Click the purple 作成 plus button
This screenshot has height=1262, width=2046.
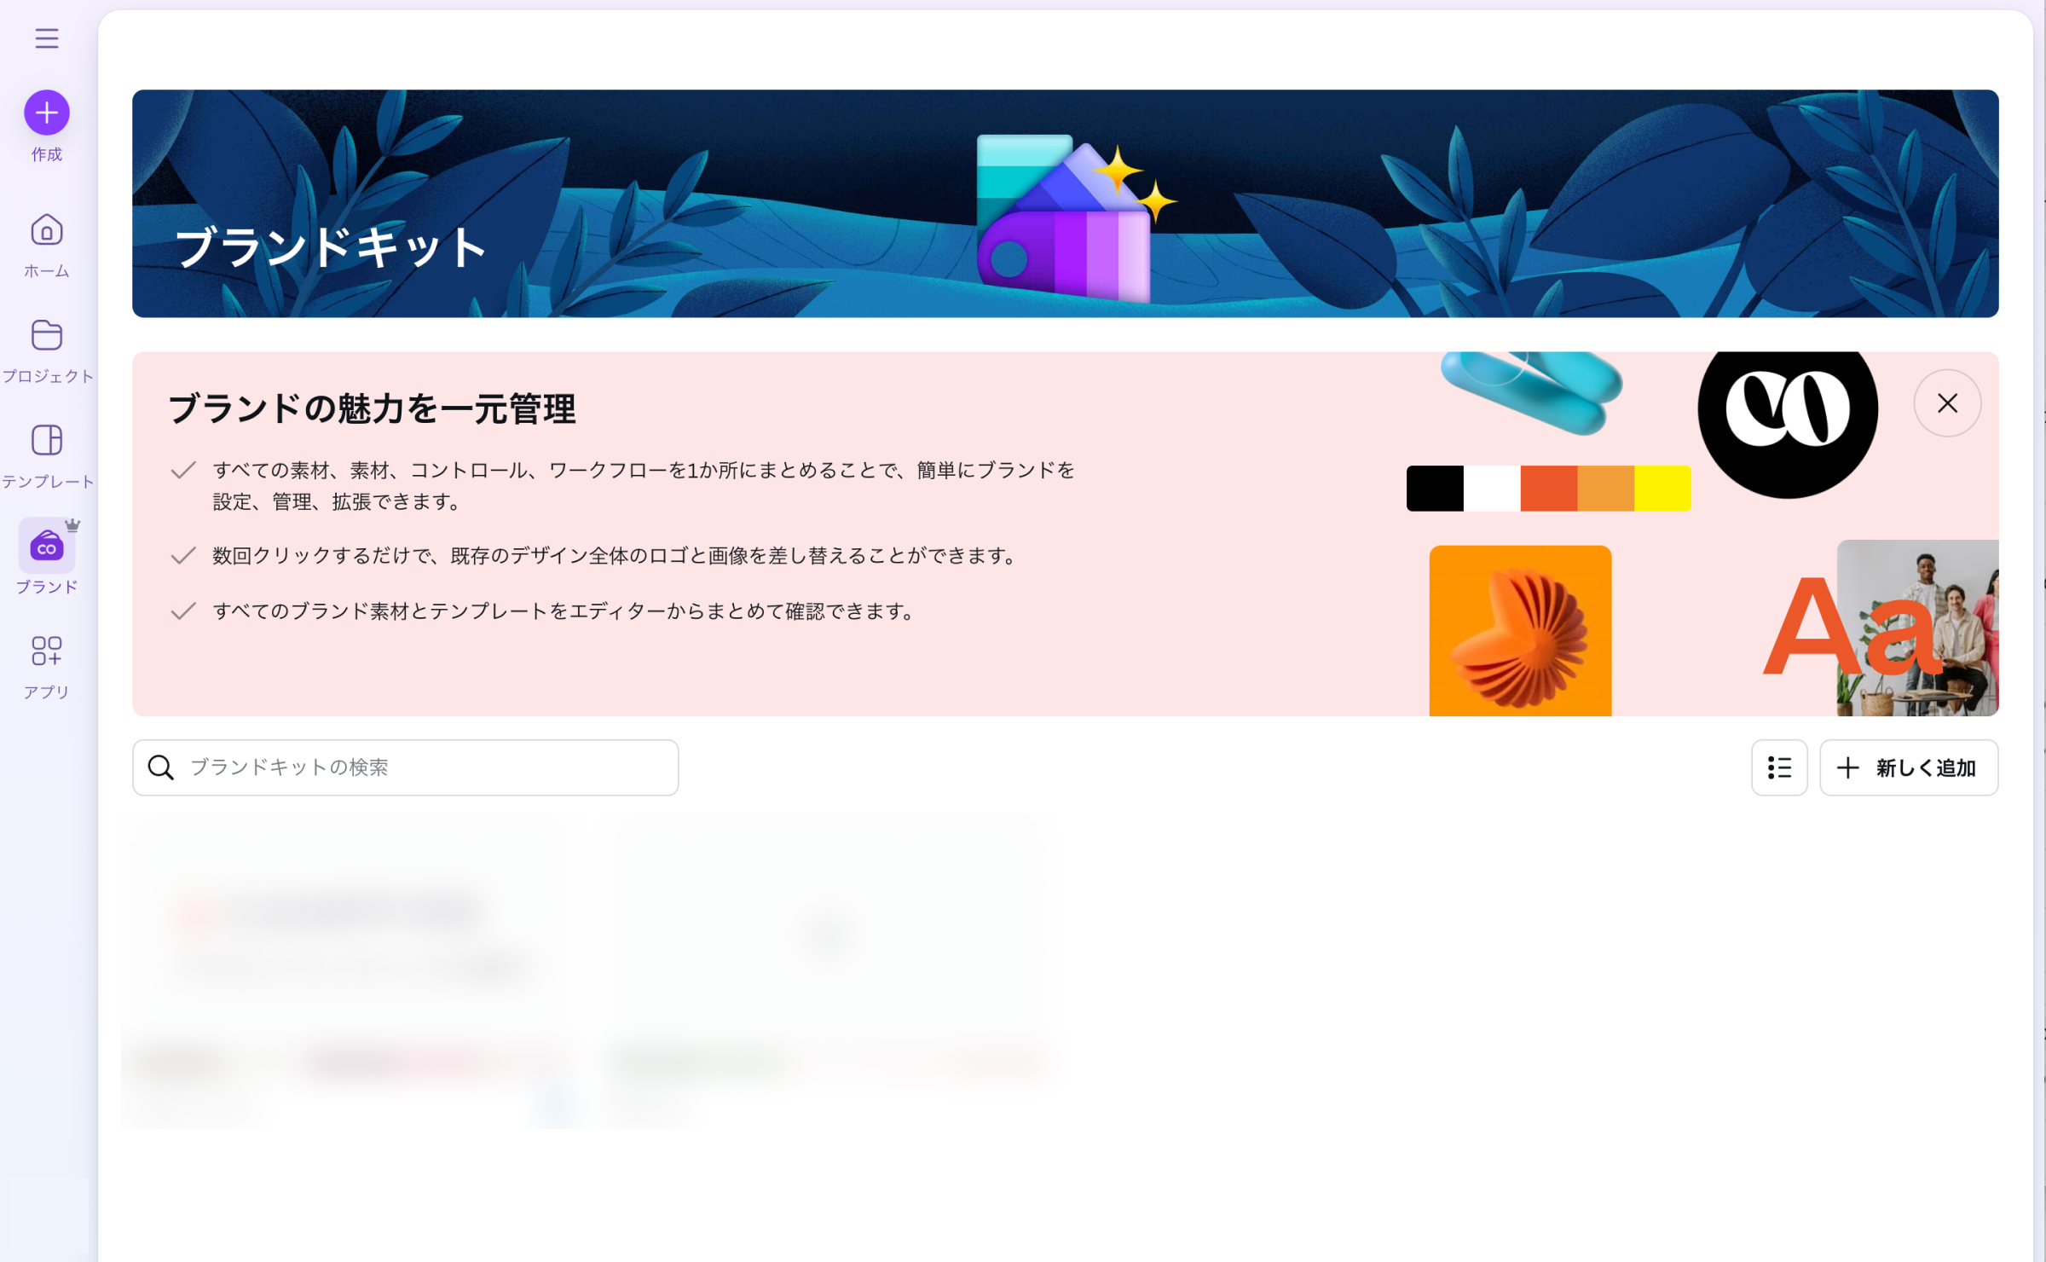coord(47,113)
